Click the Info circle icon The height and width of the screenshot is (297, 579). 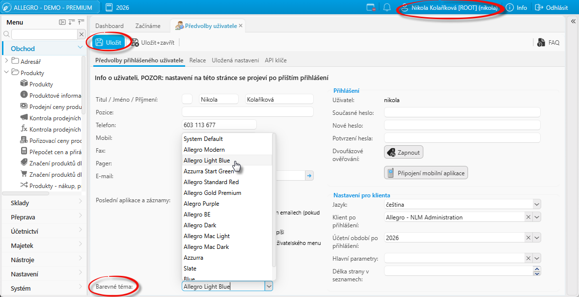[x=510, y=7]
